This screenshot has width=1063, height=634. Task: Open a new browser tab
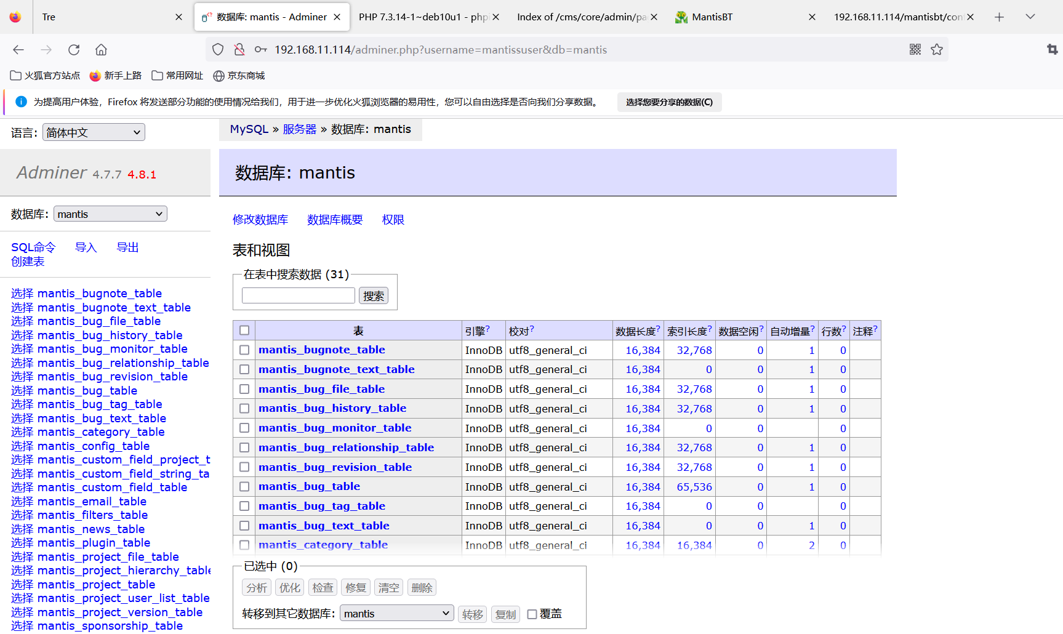1000,17
